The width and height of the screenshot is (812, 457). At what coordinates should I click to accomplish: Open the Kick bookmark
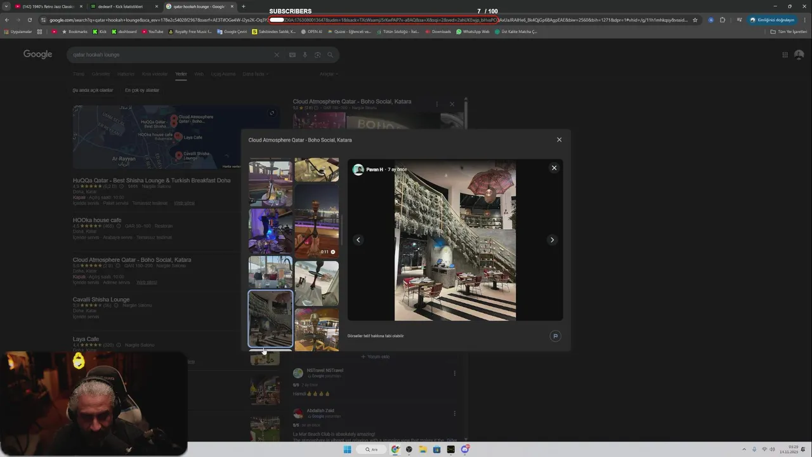pos(100,32)
